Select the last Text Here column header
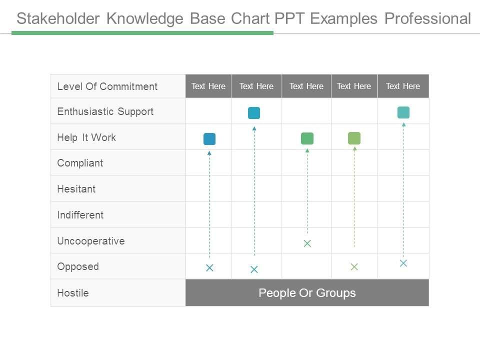This screenshot has height=360, width=480. pos(403,86)
